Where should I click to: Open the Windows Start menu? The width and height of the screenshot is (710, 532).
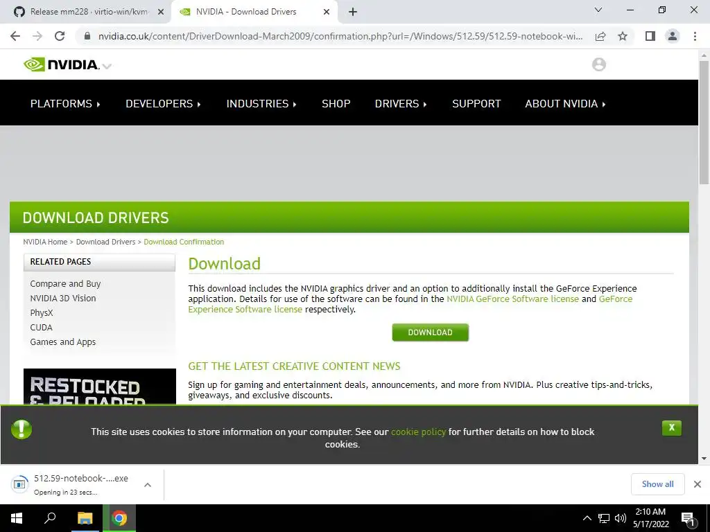coord(17,518)
